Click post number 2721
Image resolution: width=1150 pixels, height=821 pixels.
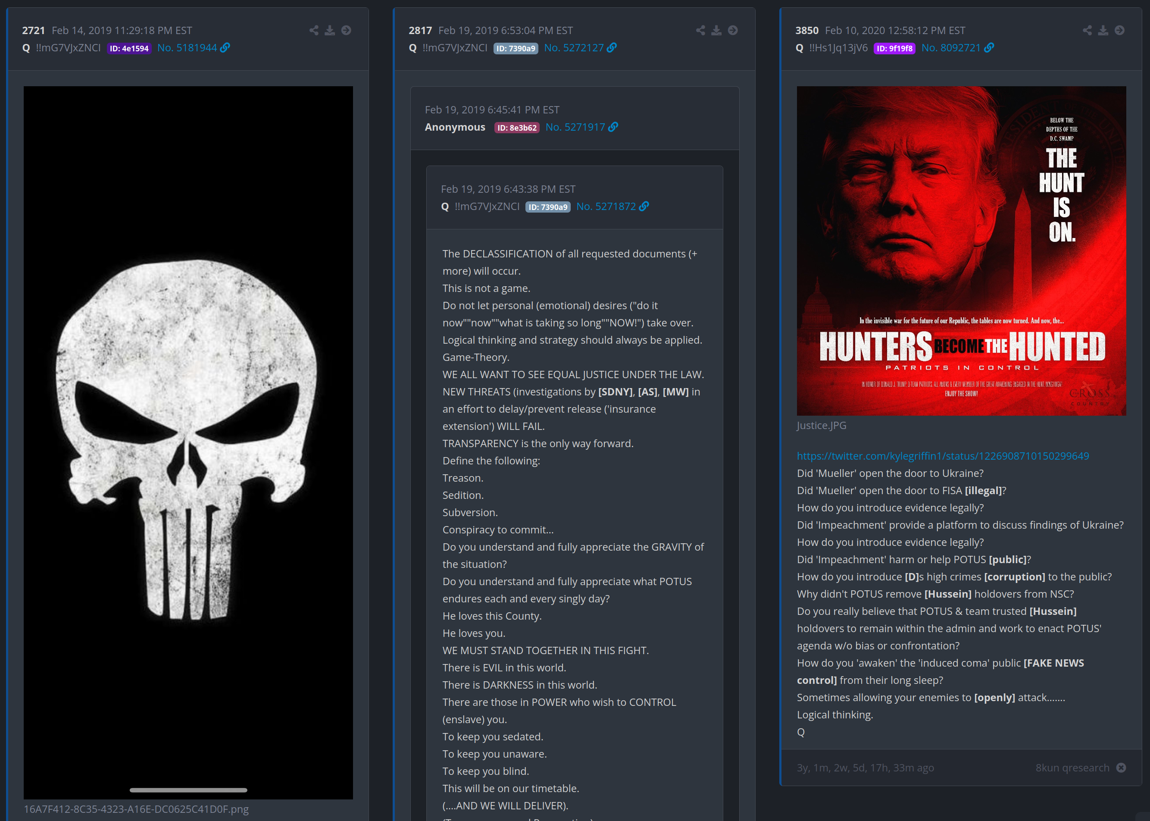pyautogui.click(x=33, y=30)
